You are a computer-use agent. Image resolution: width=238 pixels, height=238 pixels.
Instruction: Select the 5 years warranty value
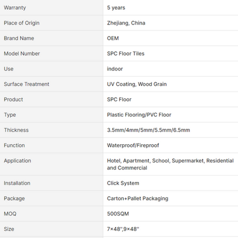(x=116, y=7)
